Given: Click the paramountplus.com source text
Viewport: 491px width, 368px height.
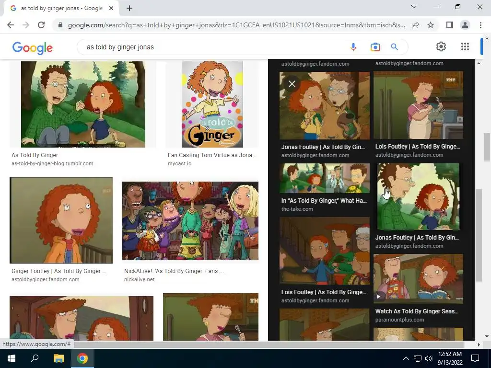Looking at the screenshot, I should 399,320.
